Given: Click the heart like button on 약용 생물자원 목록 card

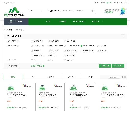Looking at the screenshot, I should 25,108.
